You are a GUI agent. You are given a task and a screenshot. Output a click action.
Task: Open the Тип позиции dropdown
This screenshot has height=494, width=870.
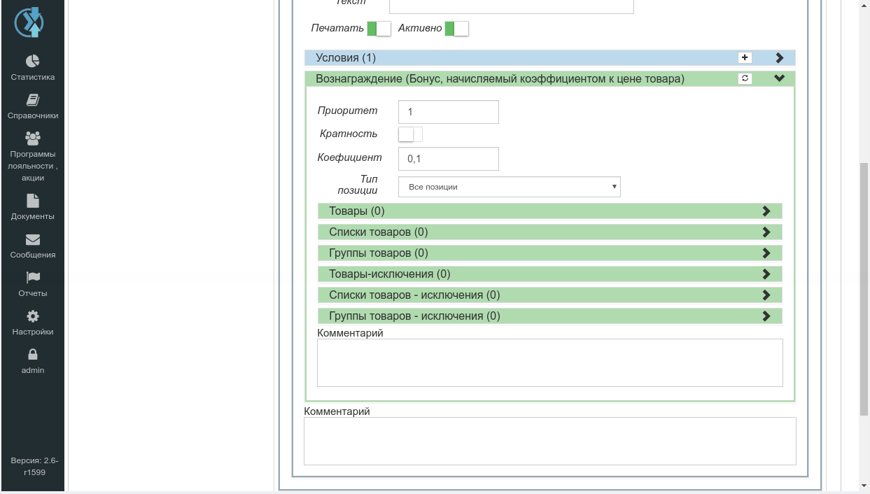coord(510,187)
